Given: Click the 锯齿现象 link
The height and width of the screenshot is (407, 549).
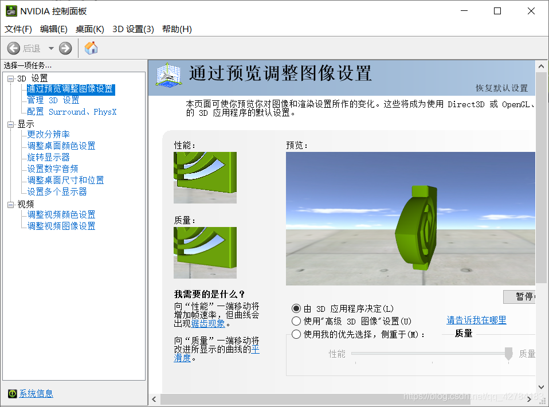Looking at the screenshot, I should (x=208, y=324).
